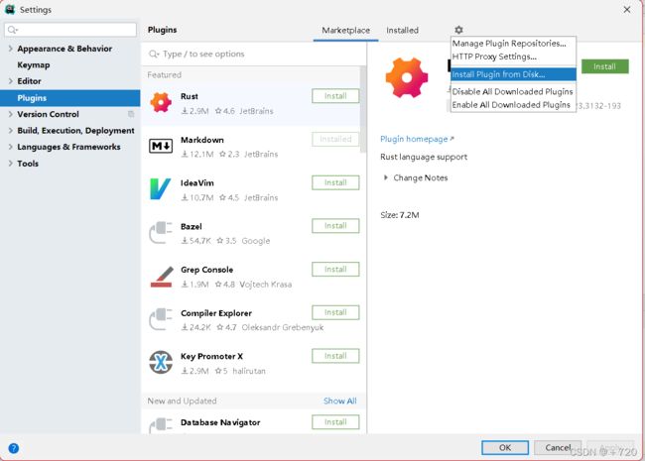The height and width of the screenshot is (461, 645).
Task: Expand the Version Control node
Action: click(10, 114)
